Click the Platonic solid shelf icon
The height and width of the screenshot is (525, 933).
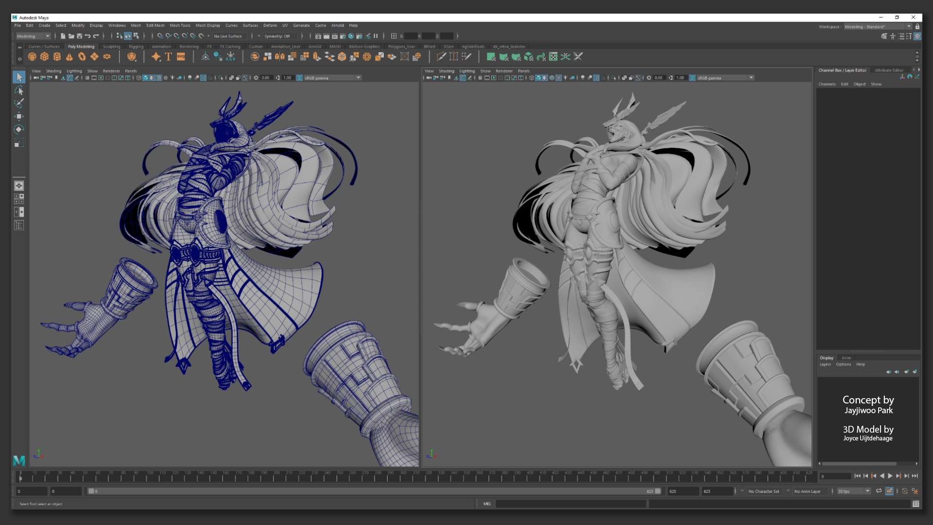pos(132,57)
